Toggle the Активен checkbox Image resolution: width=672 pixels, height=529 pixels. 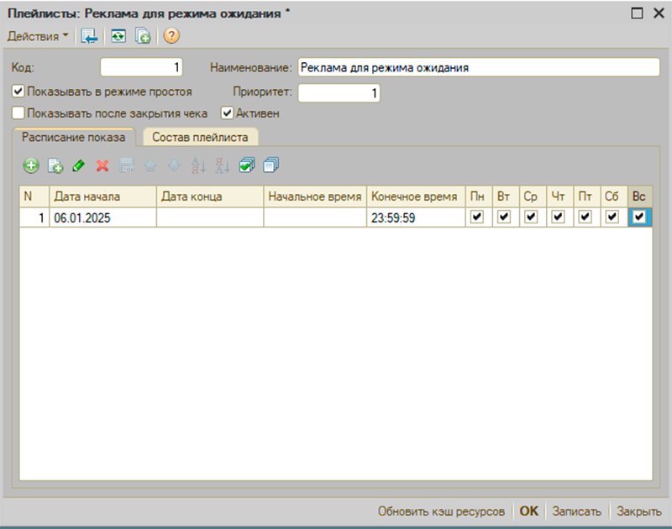[227, 113]
